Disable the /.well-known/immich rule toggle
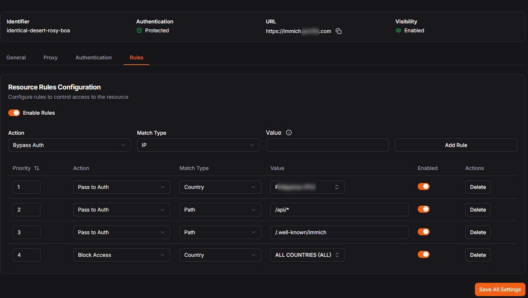528x298 pixels. 423,232
